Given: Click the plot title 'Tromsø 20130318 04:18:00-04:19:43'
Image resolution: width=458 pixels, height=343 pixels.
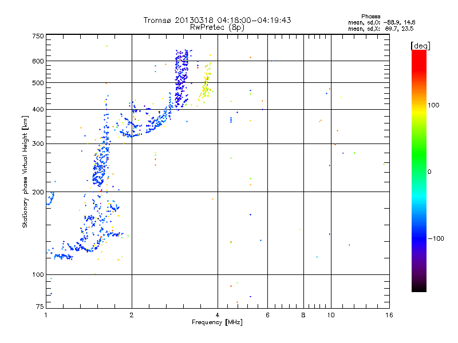Looking at the screenshot, I should pyautogui.click(x=217, y=20).
